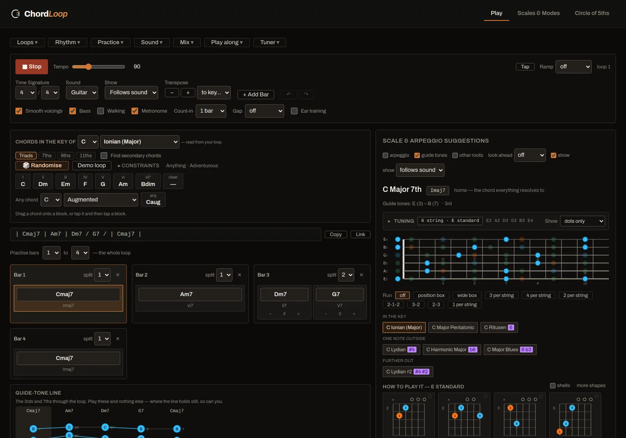The image size is (626, 438).
Task: Click plus under the G7 block
Action: coord(354,314)
